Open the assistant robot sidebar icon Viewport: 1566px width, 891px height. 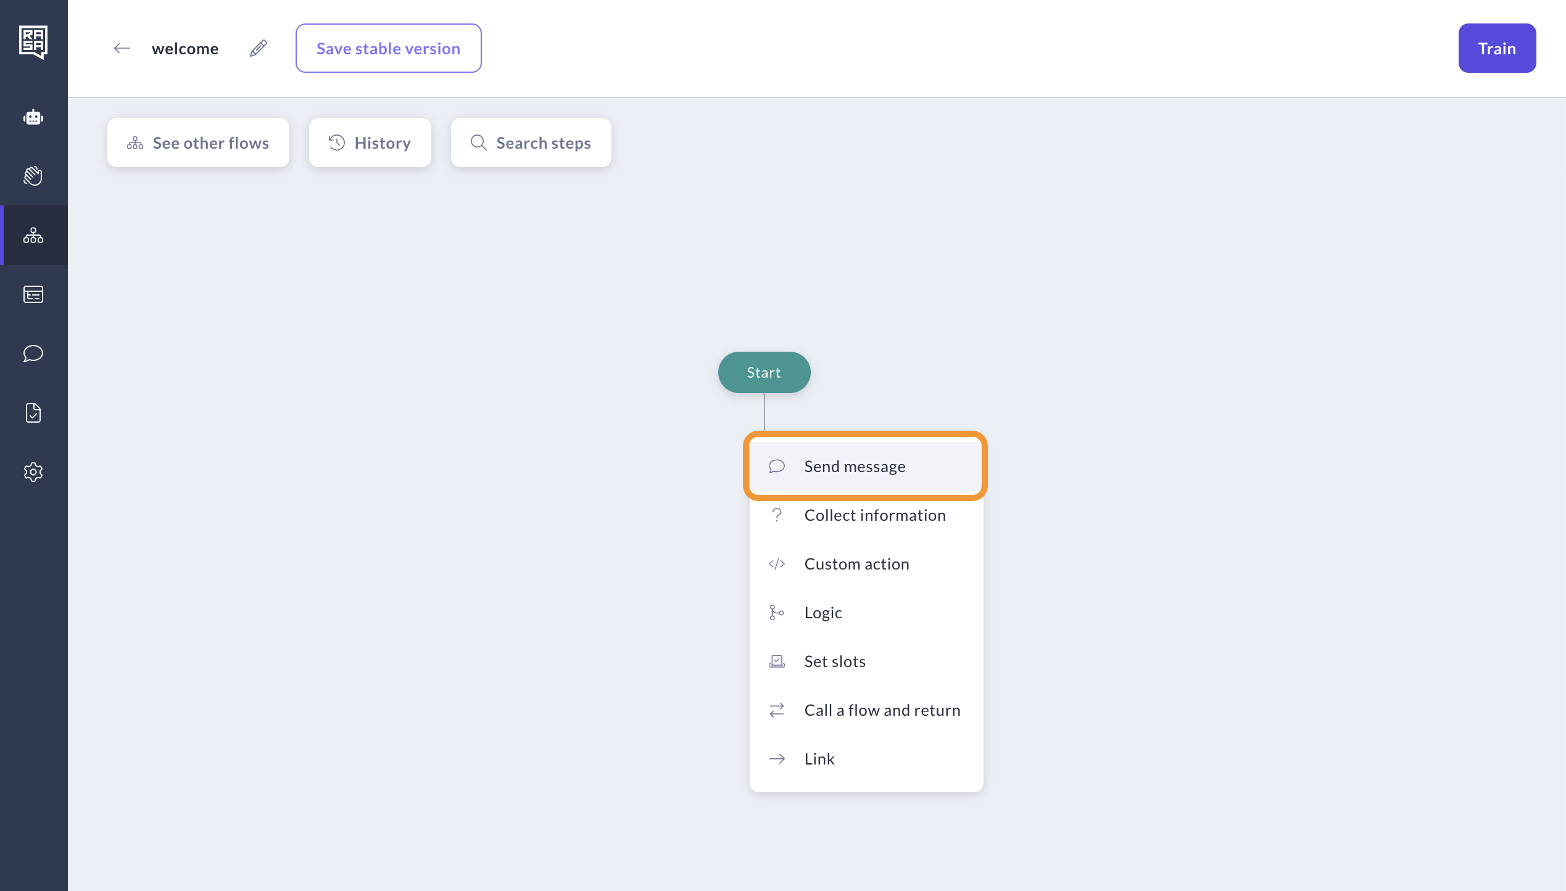tap(33, 117)
